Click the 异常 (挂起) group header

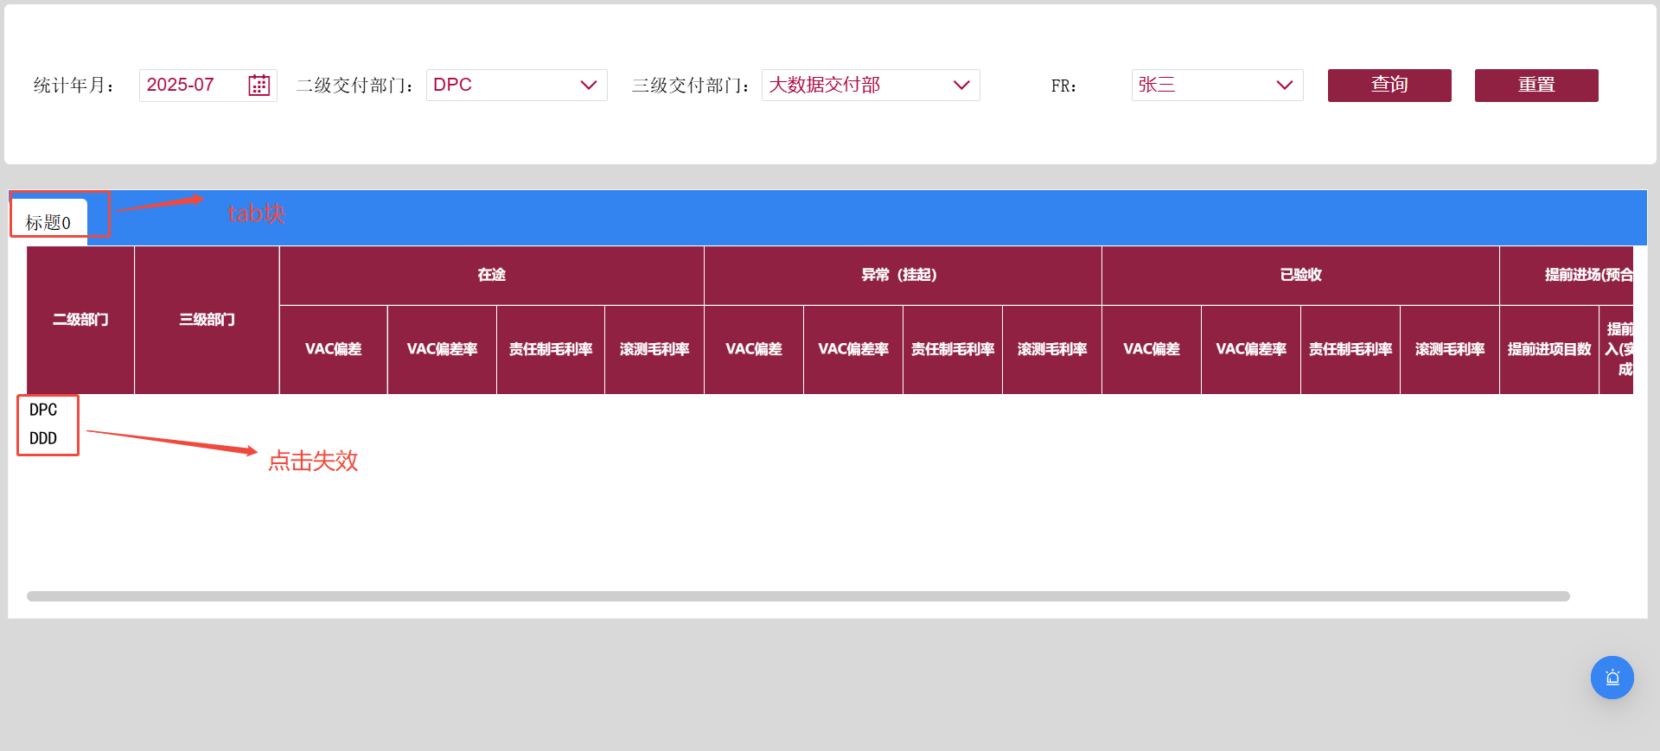coord(903,275)
